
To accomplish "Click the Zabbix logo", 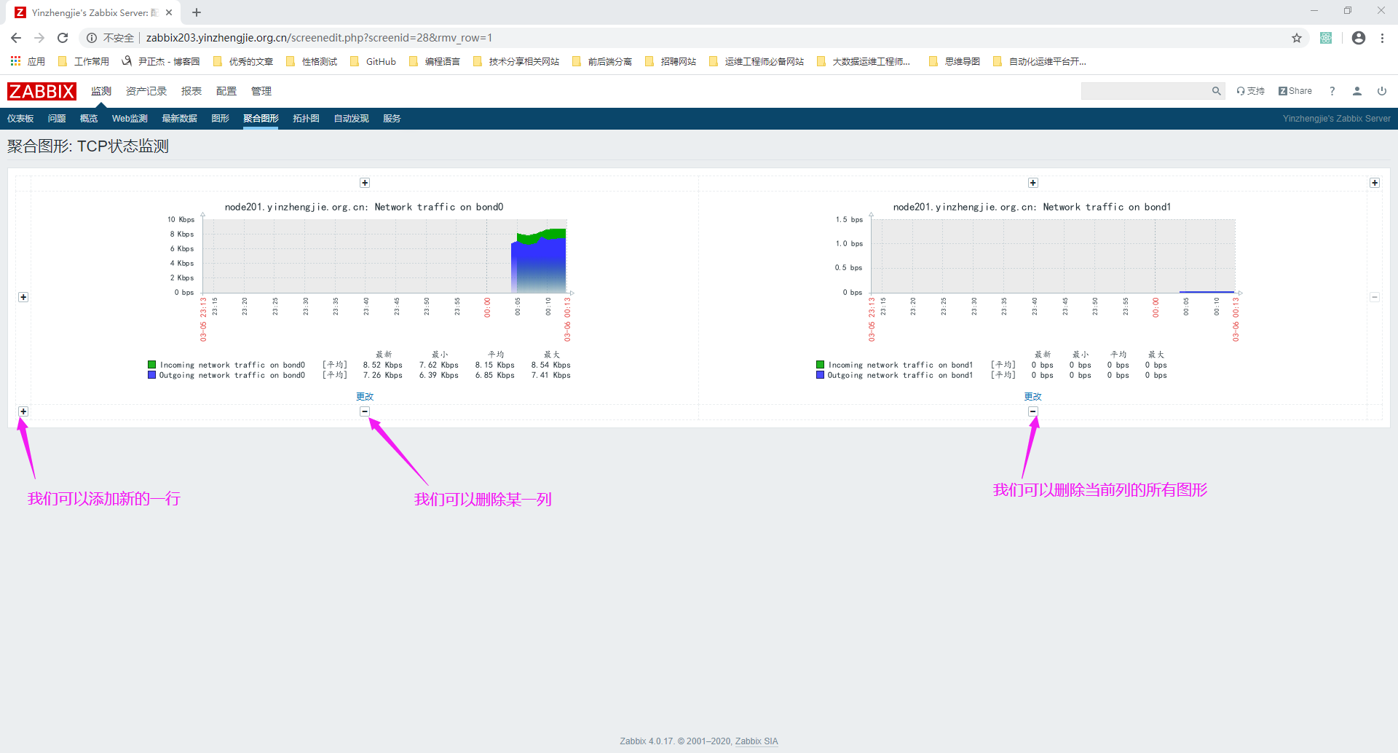I will click(x=42, y=91).
